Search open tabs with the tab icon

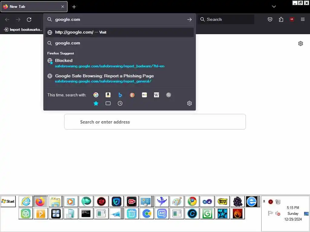tap(108, 103)
